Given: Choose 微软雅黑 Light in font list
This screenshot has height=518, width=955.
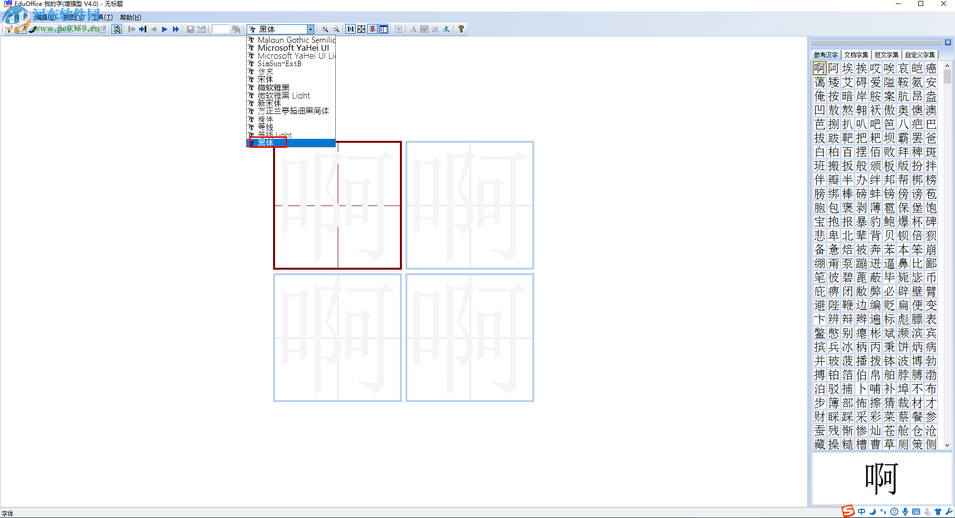Looking at the screenshot, I should coord(284,95).
